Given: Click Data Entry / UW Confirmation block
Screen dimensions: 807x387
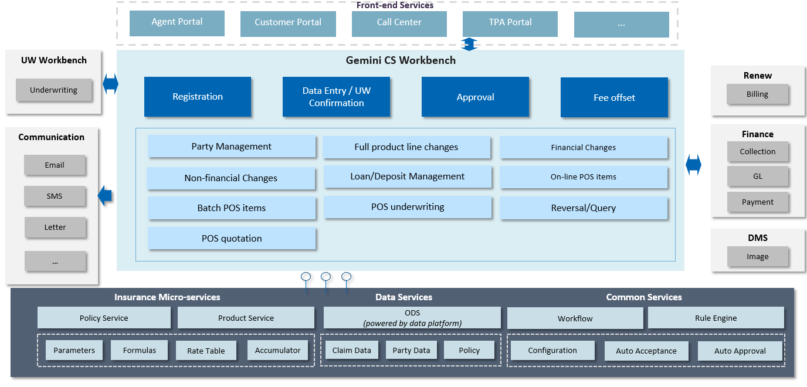Looking at the screenshot, I should pos(336,97).
